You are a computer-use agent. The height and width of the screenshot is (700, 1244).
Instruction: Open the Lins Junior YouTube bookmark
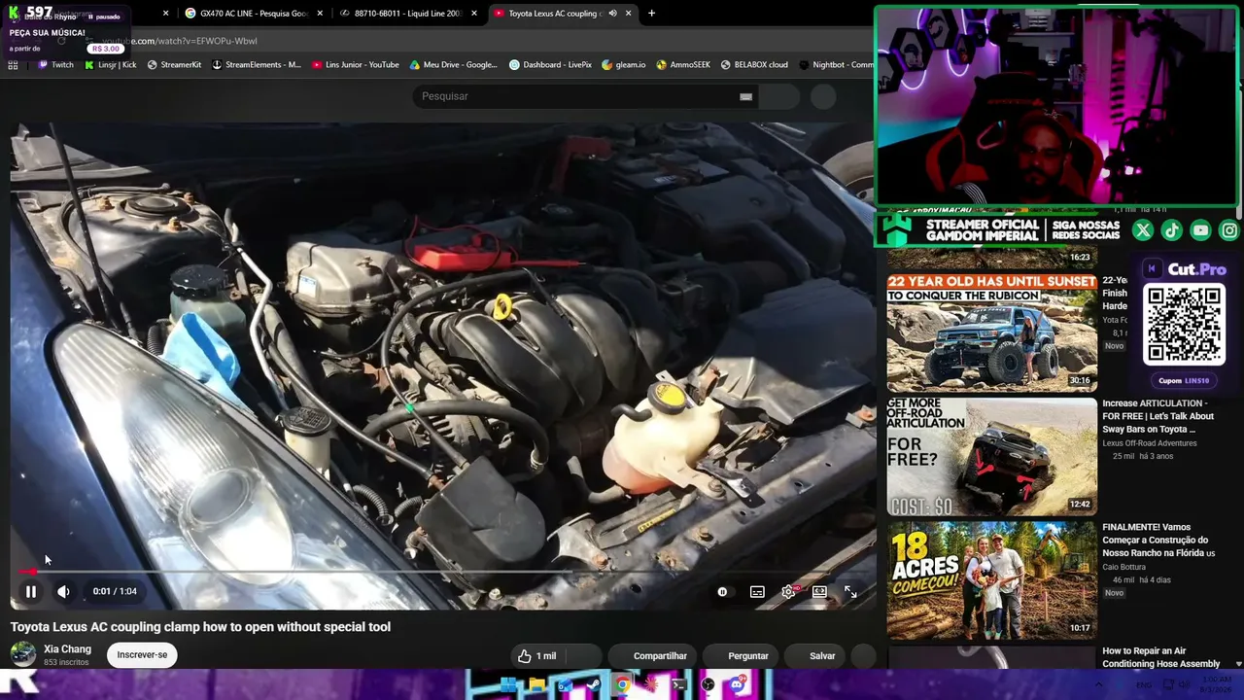coord(356,65)
